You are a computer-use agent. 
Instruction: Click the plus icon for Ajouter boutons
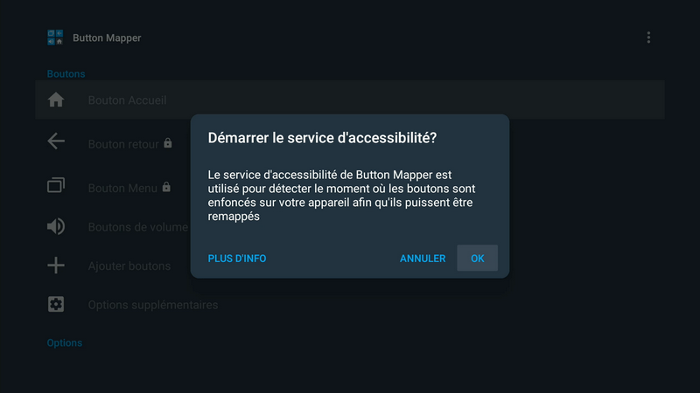pos(56,265)
